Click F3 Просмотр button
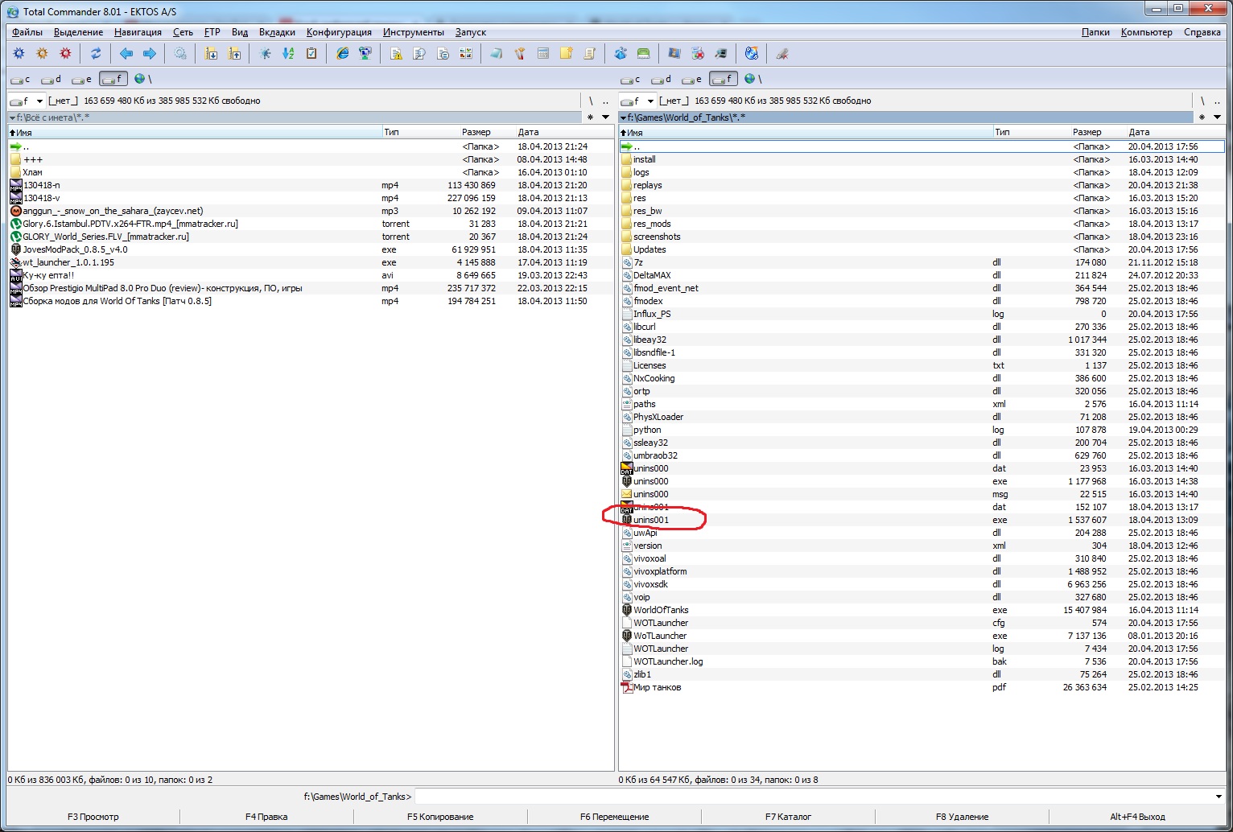Image resolution: width=1233 pixels, height=832 pixels. coord(93,817)
